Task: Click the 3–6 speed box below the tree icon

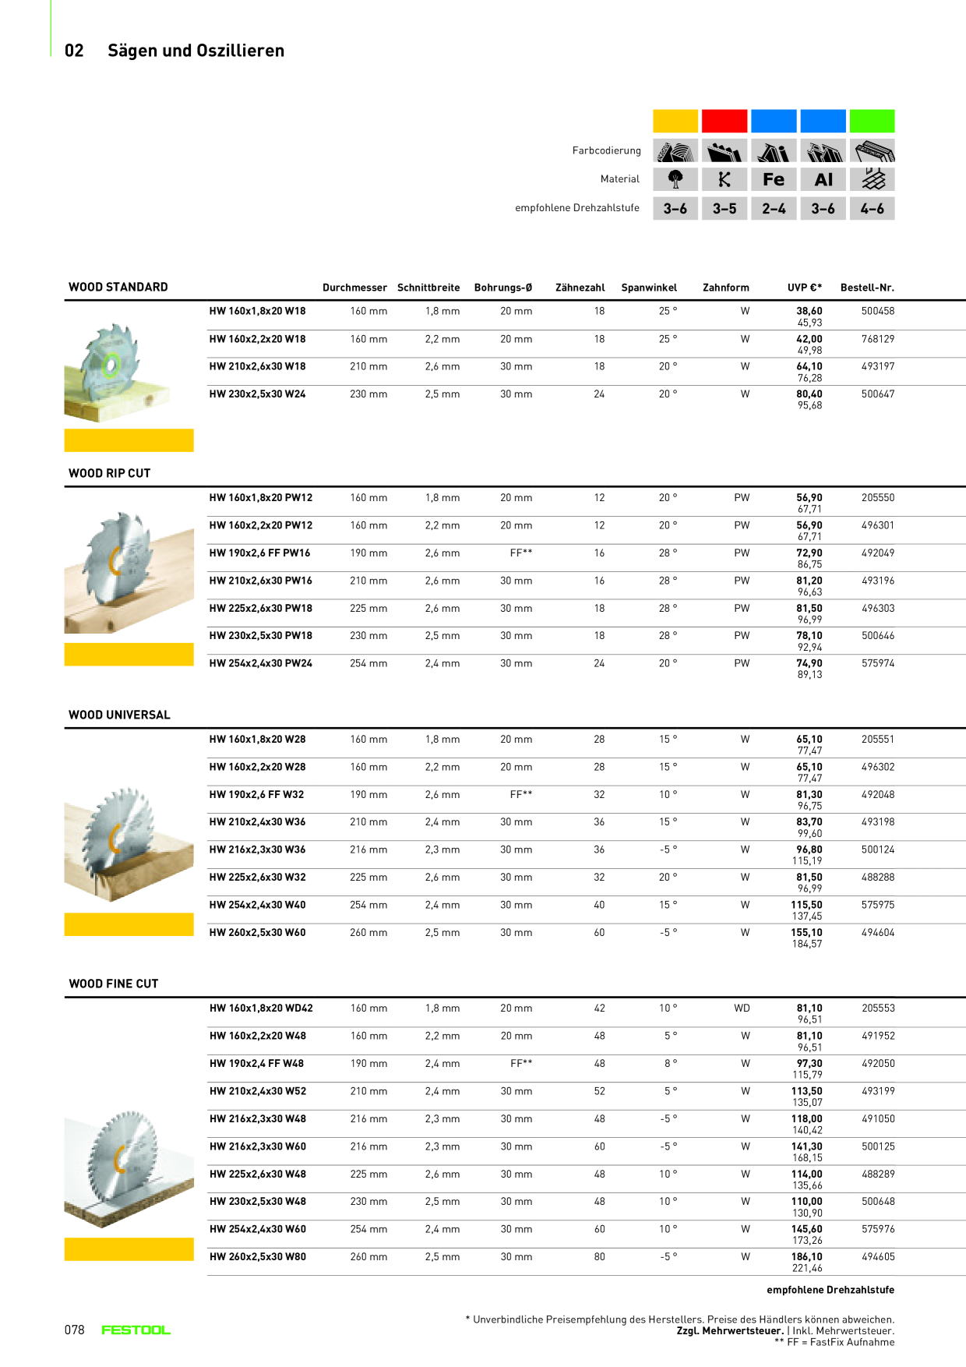Action: coord(675,208)
